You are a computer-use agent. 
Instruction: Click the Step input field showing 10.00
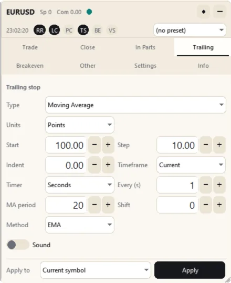[x=177, y=145]
